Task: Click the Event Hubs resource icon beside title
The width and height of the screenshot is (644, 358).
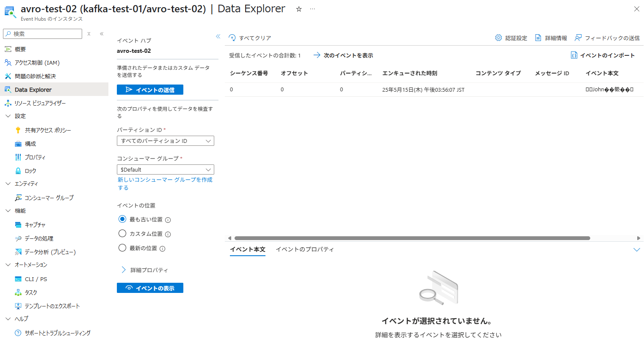Action: [x=10, y=12]
